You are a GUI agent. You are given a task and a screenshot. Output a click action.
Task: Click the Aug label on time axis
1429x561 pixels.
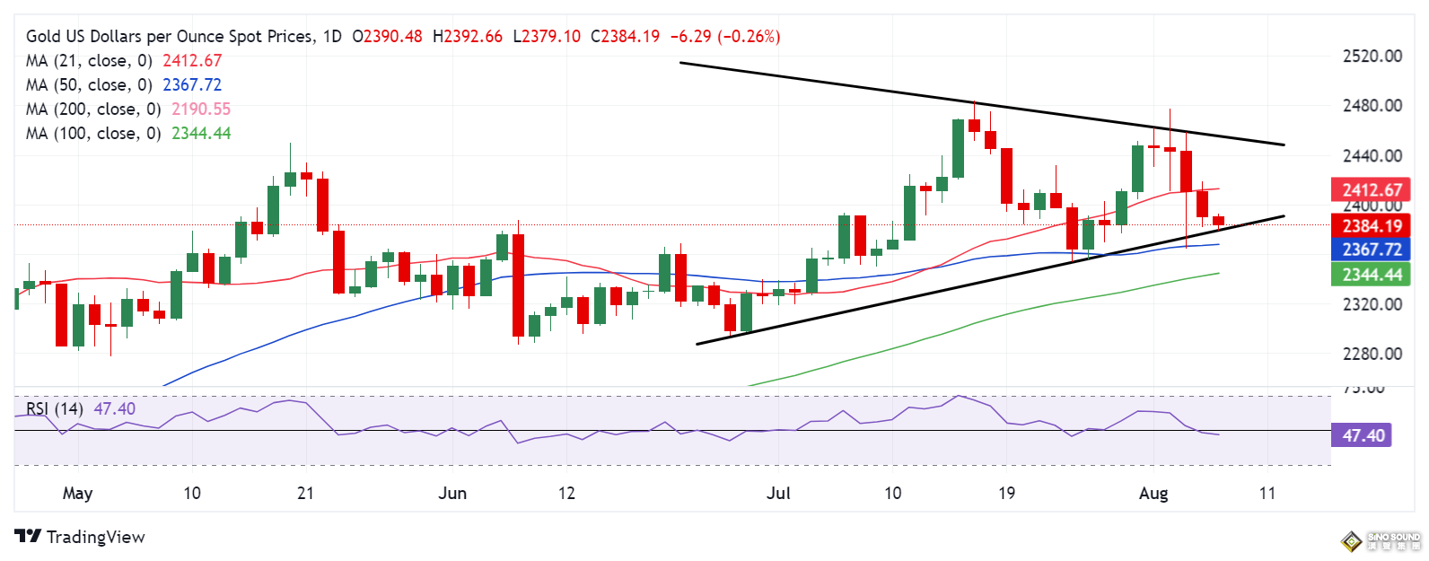1153,494
